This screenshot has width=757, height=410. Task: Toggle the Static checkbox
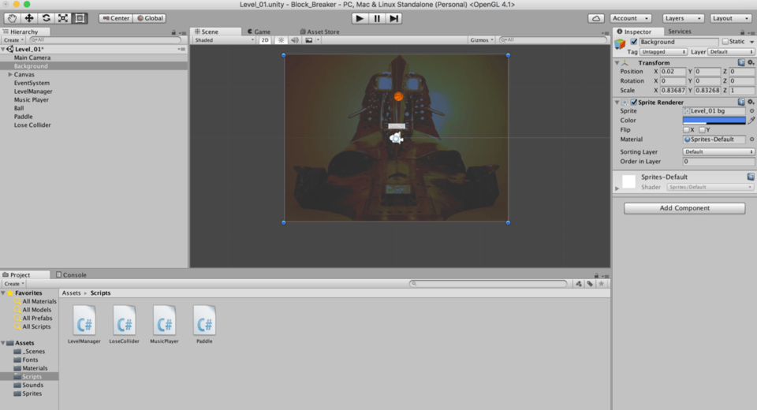(x=725, y=42)
